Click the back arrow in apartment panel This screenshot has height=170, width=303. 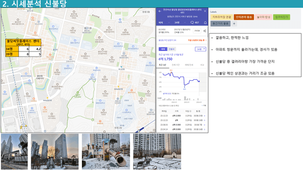click(160, 11)
